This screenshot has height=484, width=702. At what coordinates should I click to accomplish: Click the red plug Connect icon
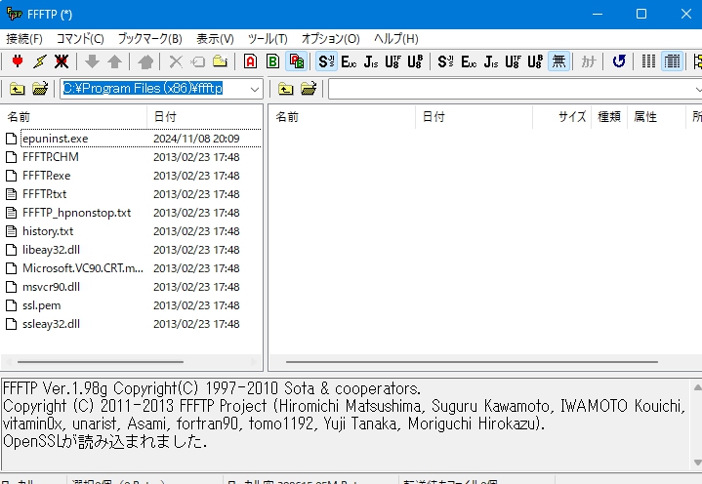[x=17, y=61]
